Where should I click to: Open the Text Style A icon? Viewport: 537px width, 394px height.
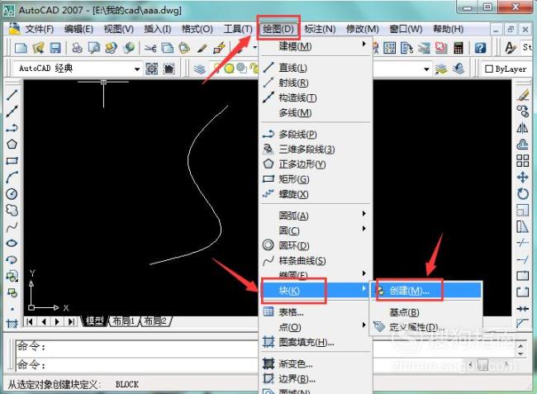coord(511,48)
